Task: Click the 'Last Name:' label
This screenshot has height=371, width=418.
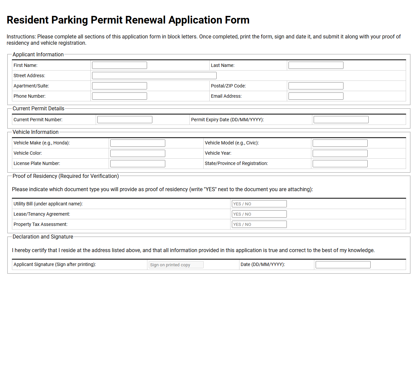Action: coord(223,65)
